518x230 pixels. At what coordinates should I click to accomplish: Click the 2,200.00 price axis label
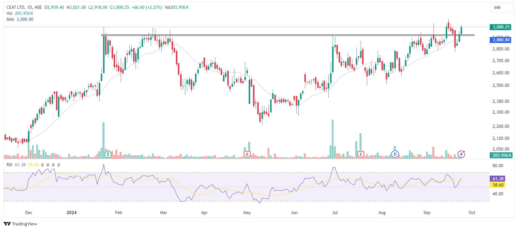click(501, 126)
